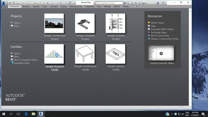Image resolution: width=208 pixels, height=117 pixels.
Task: Click the Autodesk Exchange Apps X icon
Action: pyautogui.click(x=158, y=3)
